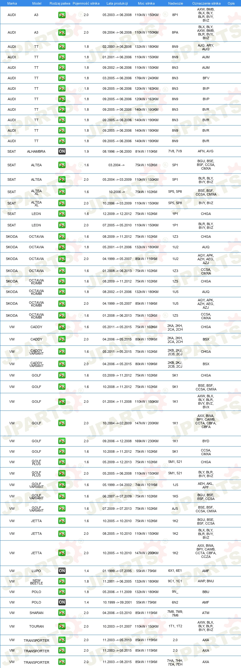The image size is (241, 668).
Task: Click fuel icon in VW Golf 147kW 200KM row
Action: pos(62,423)
